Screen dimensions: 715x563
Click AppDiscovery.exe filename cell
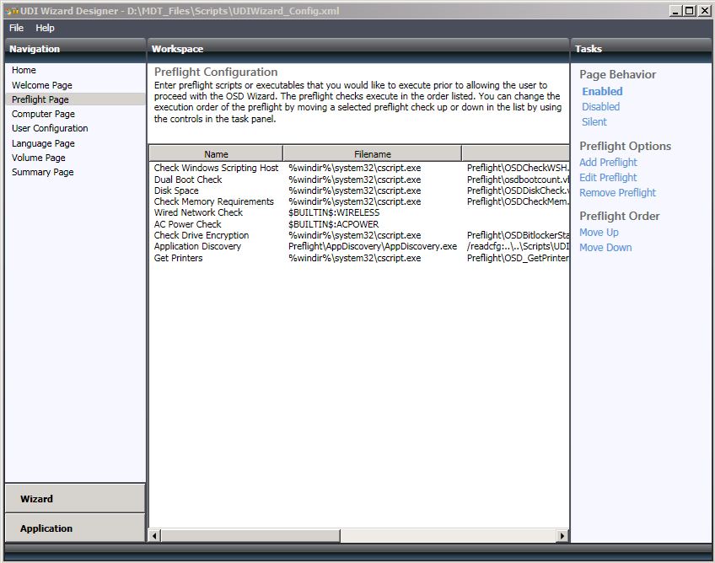pyautogui.click(x=373, y=246)
